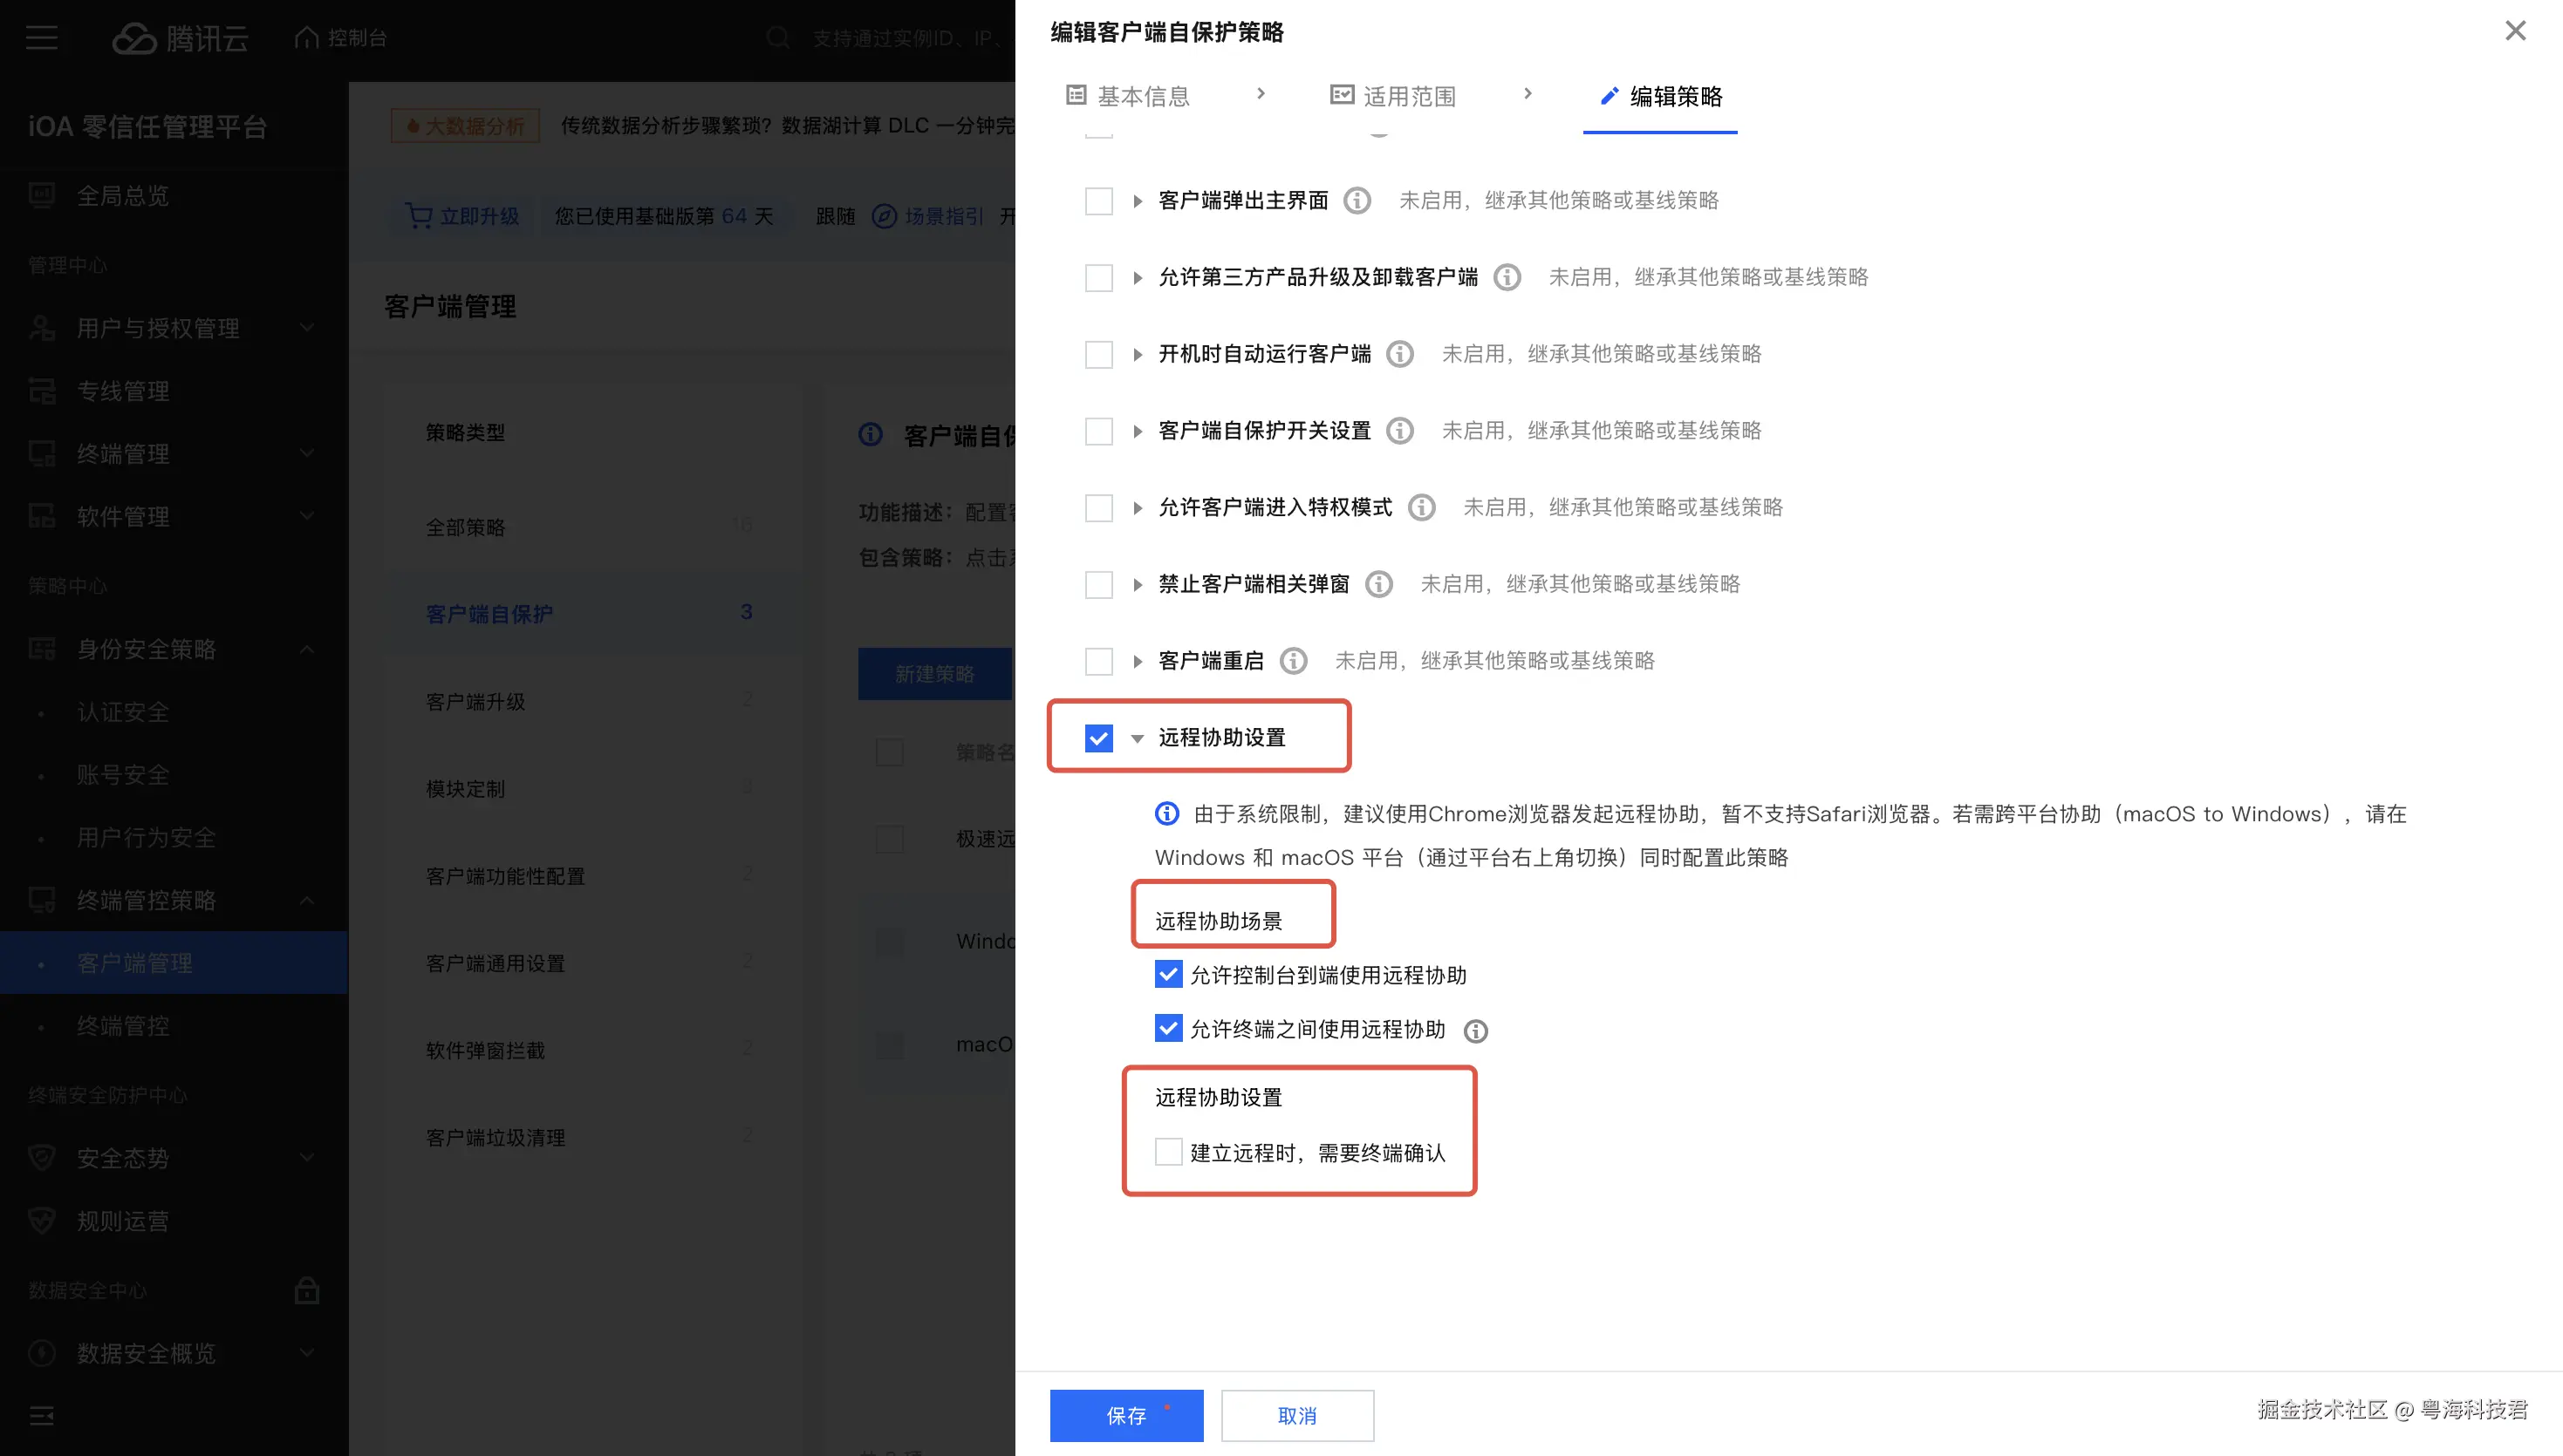Viewport: 2563px width, 1456px height.
Task: Click info icon beside 禁止客户端相关弹窗
Action: tap(1378, 584)
